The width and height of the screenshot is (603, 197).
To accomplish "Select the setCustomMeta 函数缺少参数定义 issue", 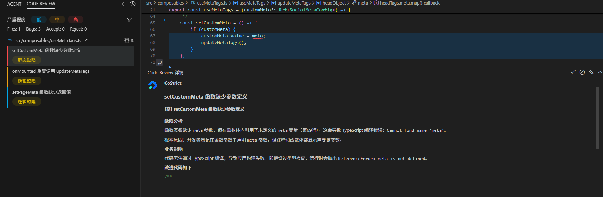I will click(71, 55).
